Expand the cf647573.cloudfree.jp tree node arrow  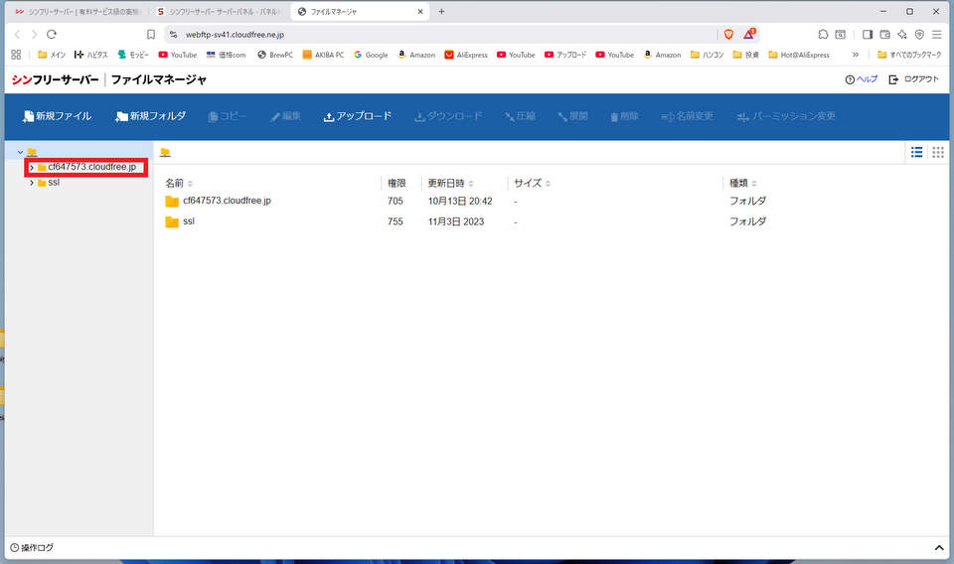coord(32,167)
